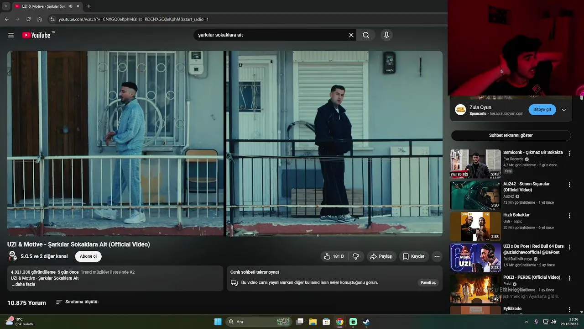Open Steam from the taskbar
584x329 pixels.
point(366,322)
